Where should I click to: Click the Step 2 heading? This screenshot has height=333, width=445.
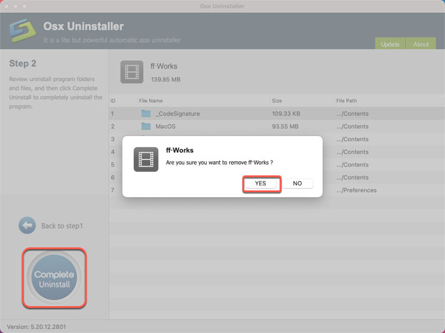[x=23, y=63]
